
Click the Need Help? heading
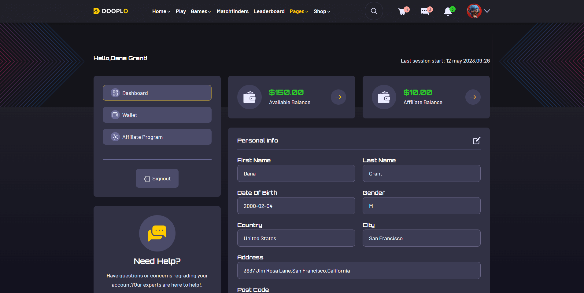pyautogui.click(x=157, y=261)
